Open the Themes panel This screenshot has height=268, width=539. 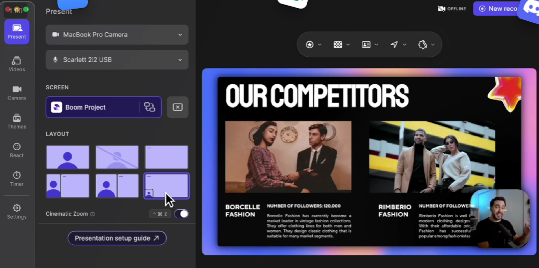[x=17, y=121]
